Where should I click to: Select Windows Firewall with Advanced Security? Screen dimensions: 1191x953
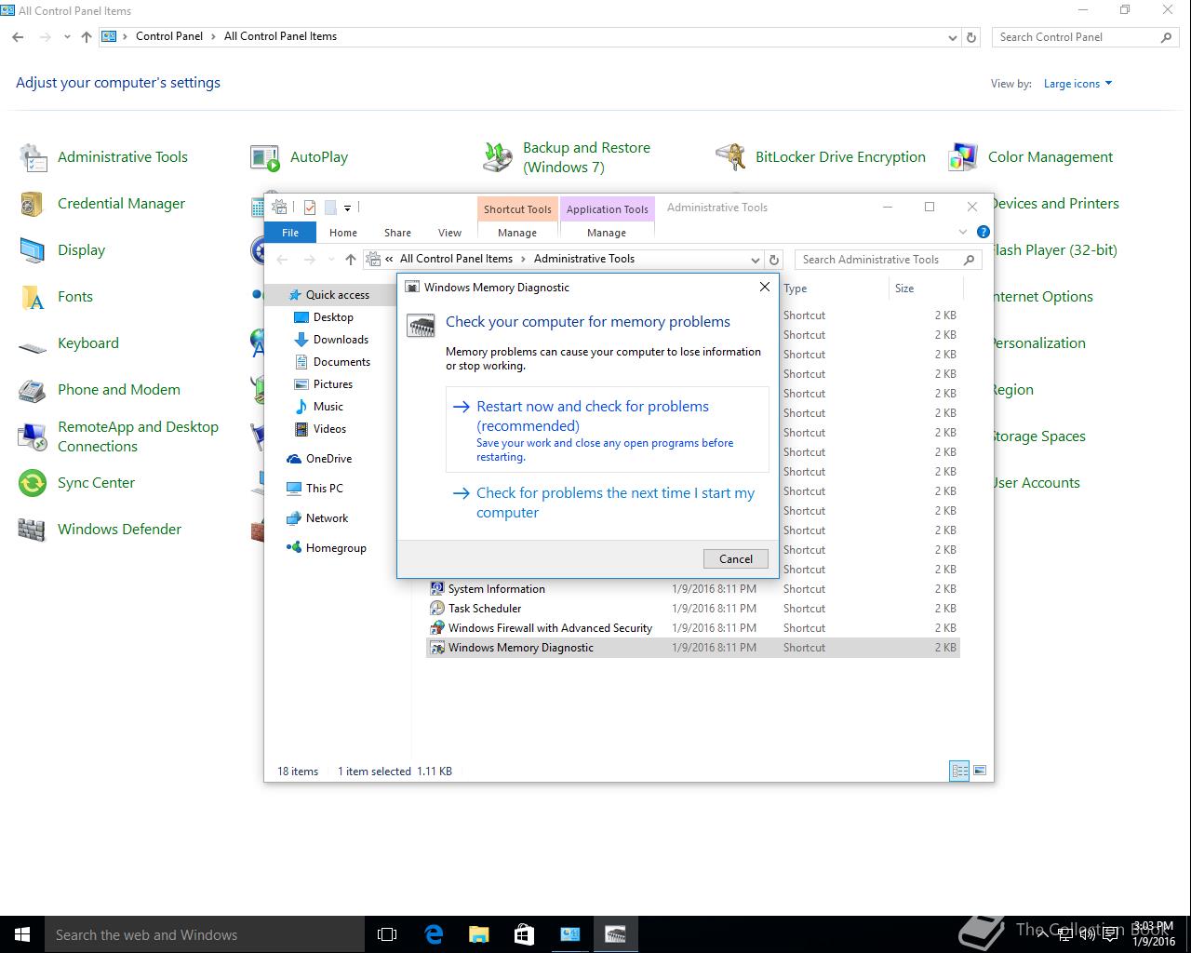click(693, 628)
